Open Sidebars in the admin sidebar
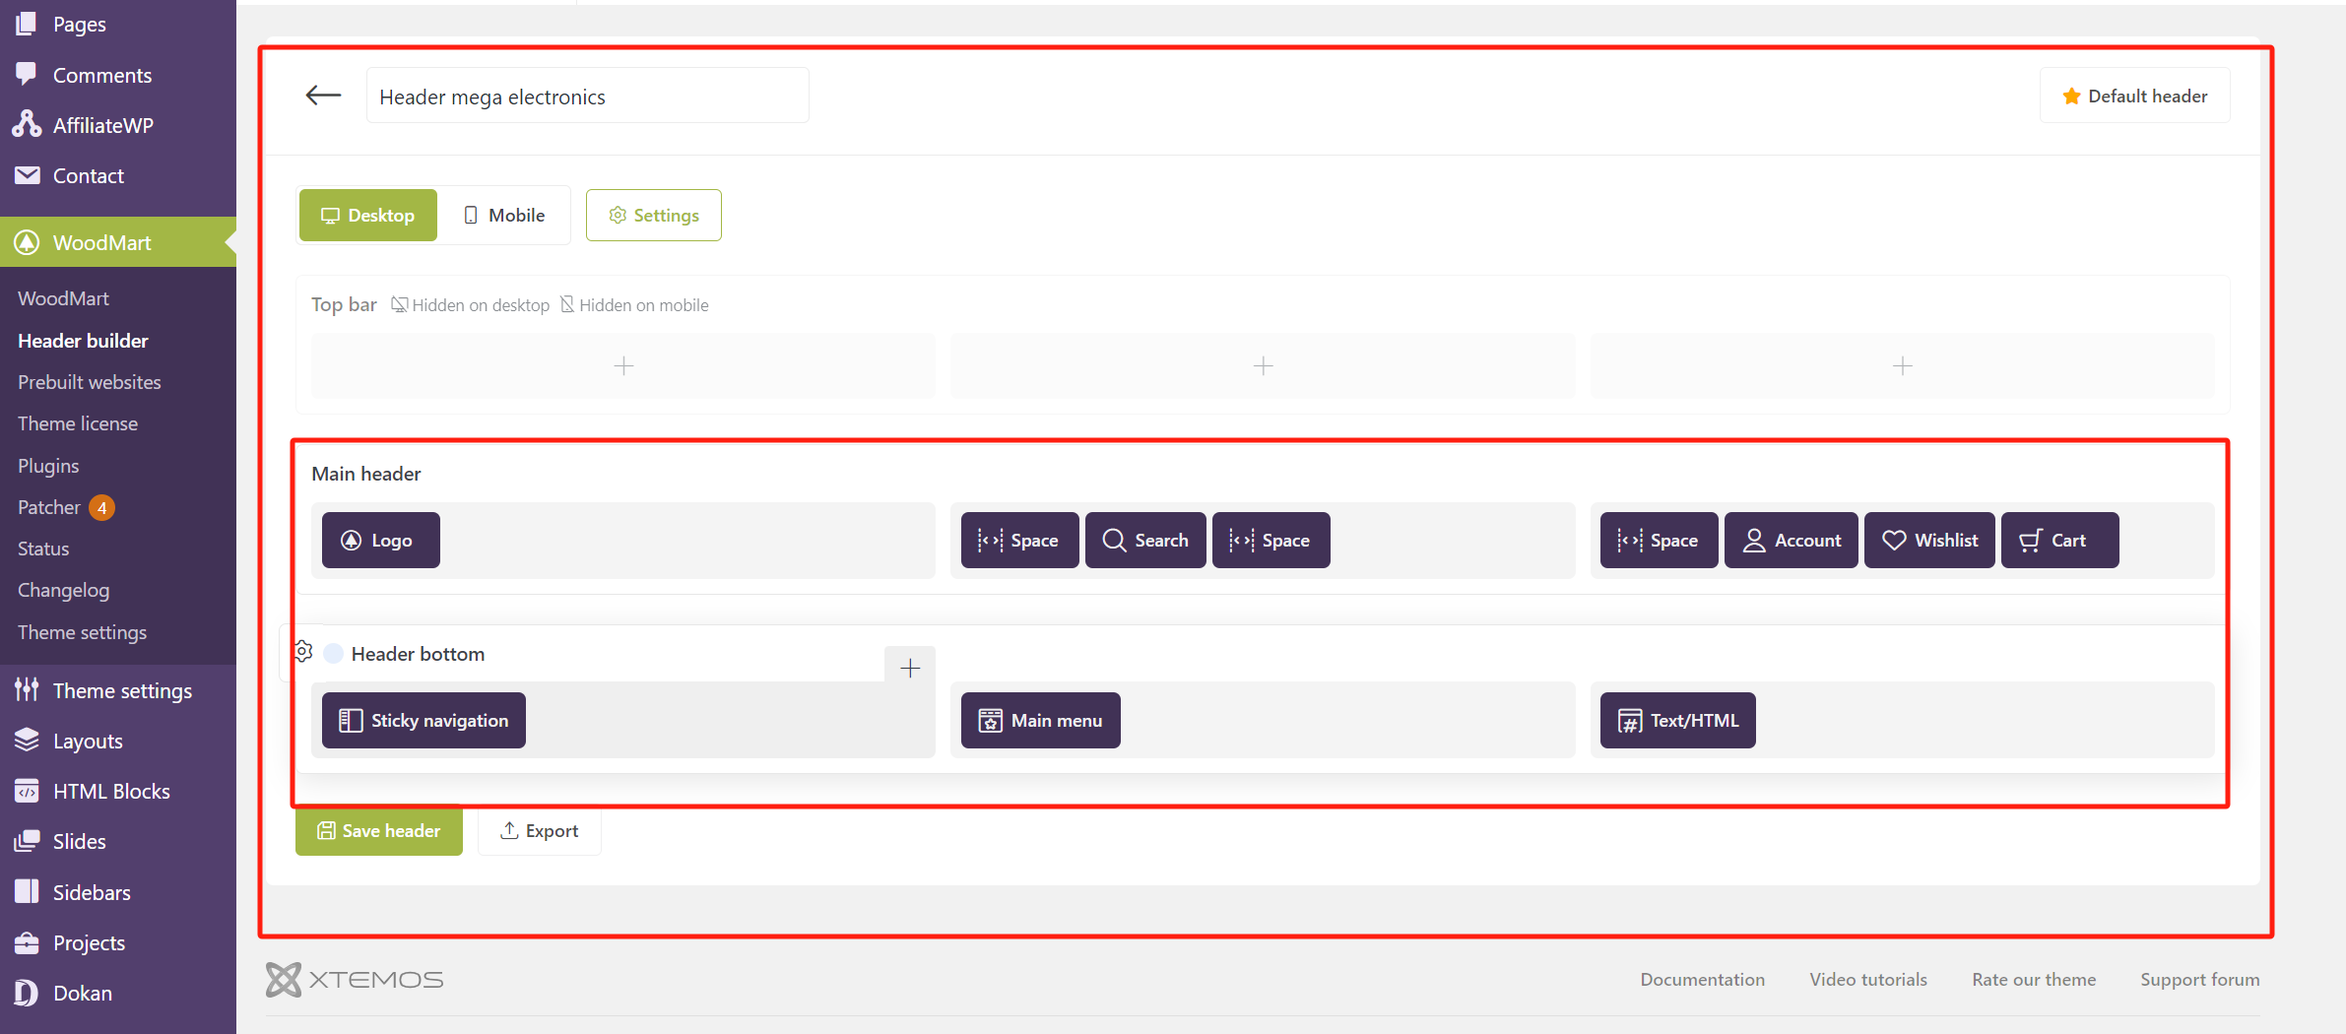 pos(118,892)
